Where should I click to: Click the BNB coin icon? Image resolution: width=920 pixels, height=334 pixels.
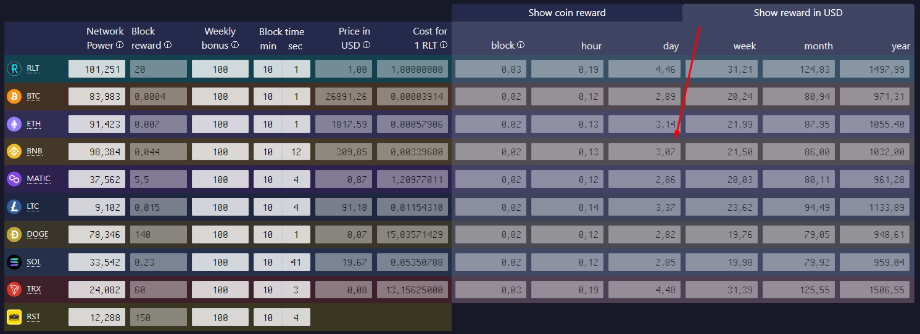click(x=14, y=151)
